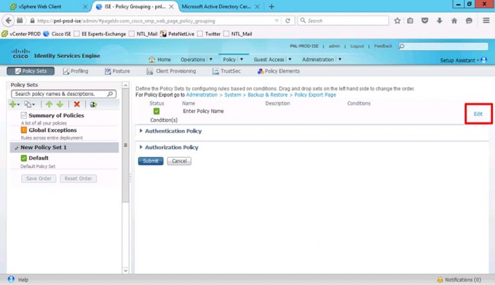Click the pencil icon beside New Policy Set 1
Viewport: 495px width, 285px height.
coord(16,147)
